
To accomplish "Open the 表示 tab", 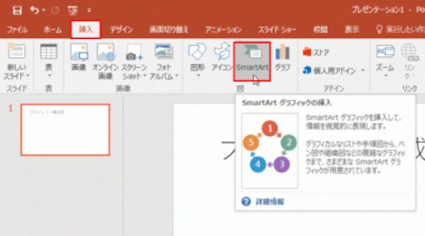I will click(x=352, y=29).
